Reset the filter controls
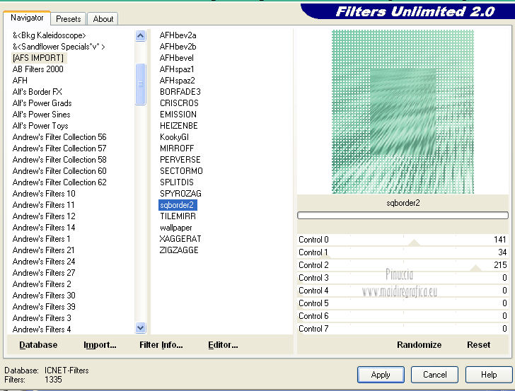 (478, 345)
